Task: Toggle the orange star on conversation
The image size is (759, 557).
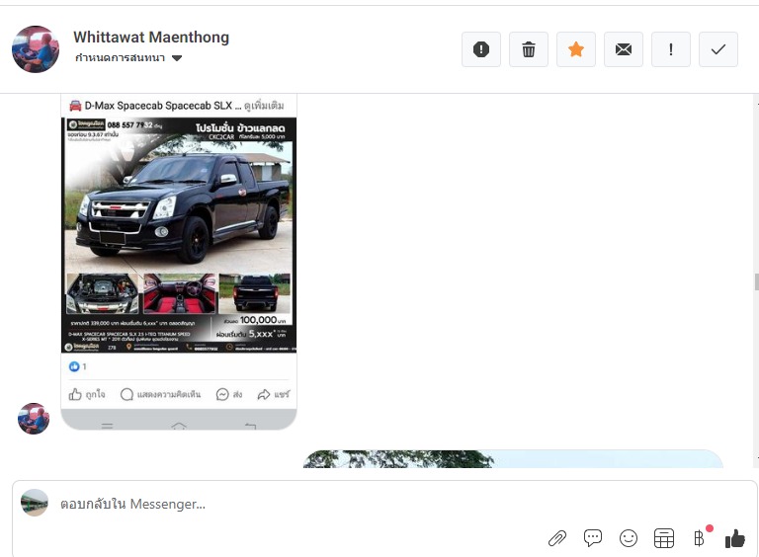Action: coord(576,49)
